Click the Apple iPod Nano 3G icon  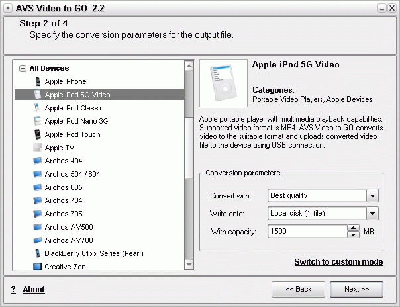click(38, 121)
